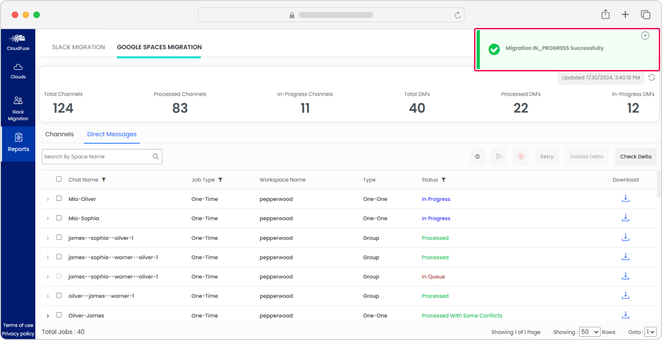The height and width of the screenshot is (340, 662).
Task: Expand the james--sophia--oilver-1 row
Action: click(48, 238)
